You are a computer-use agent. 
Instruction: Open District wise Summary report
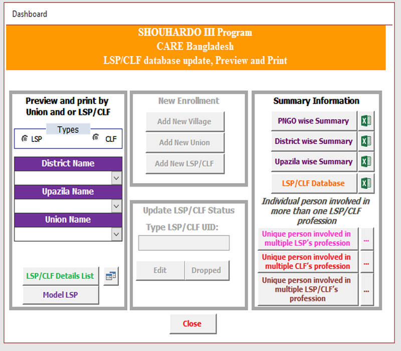314,141
